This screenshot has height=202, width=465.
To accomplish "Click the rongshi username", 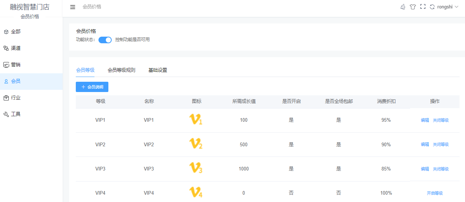I will tap(445, 7).
